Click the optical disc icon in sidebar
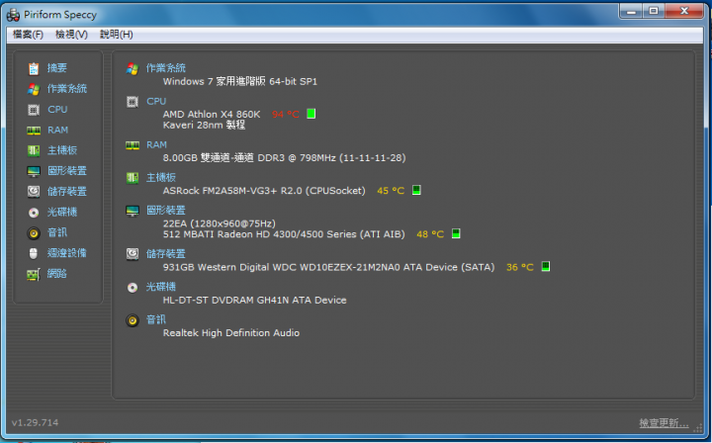 pos(34,213)
